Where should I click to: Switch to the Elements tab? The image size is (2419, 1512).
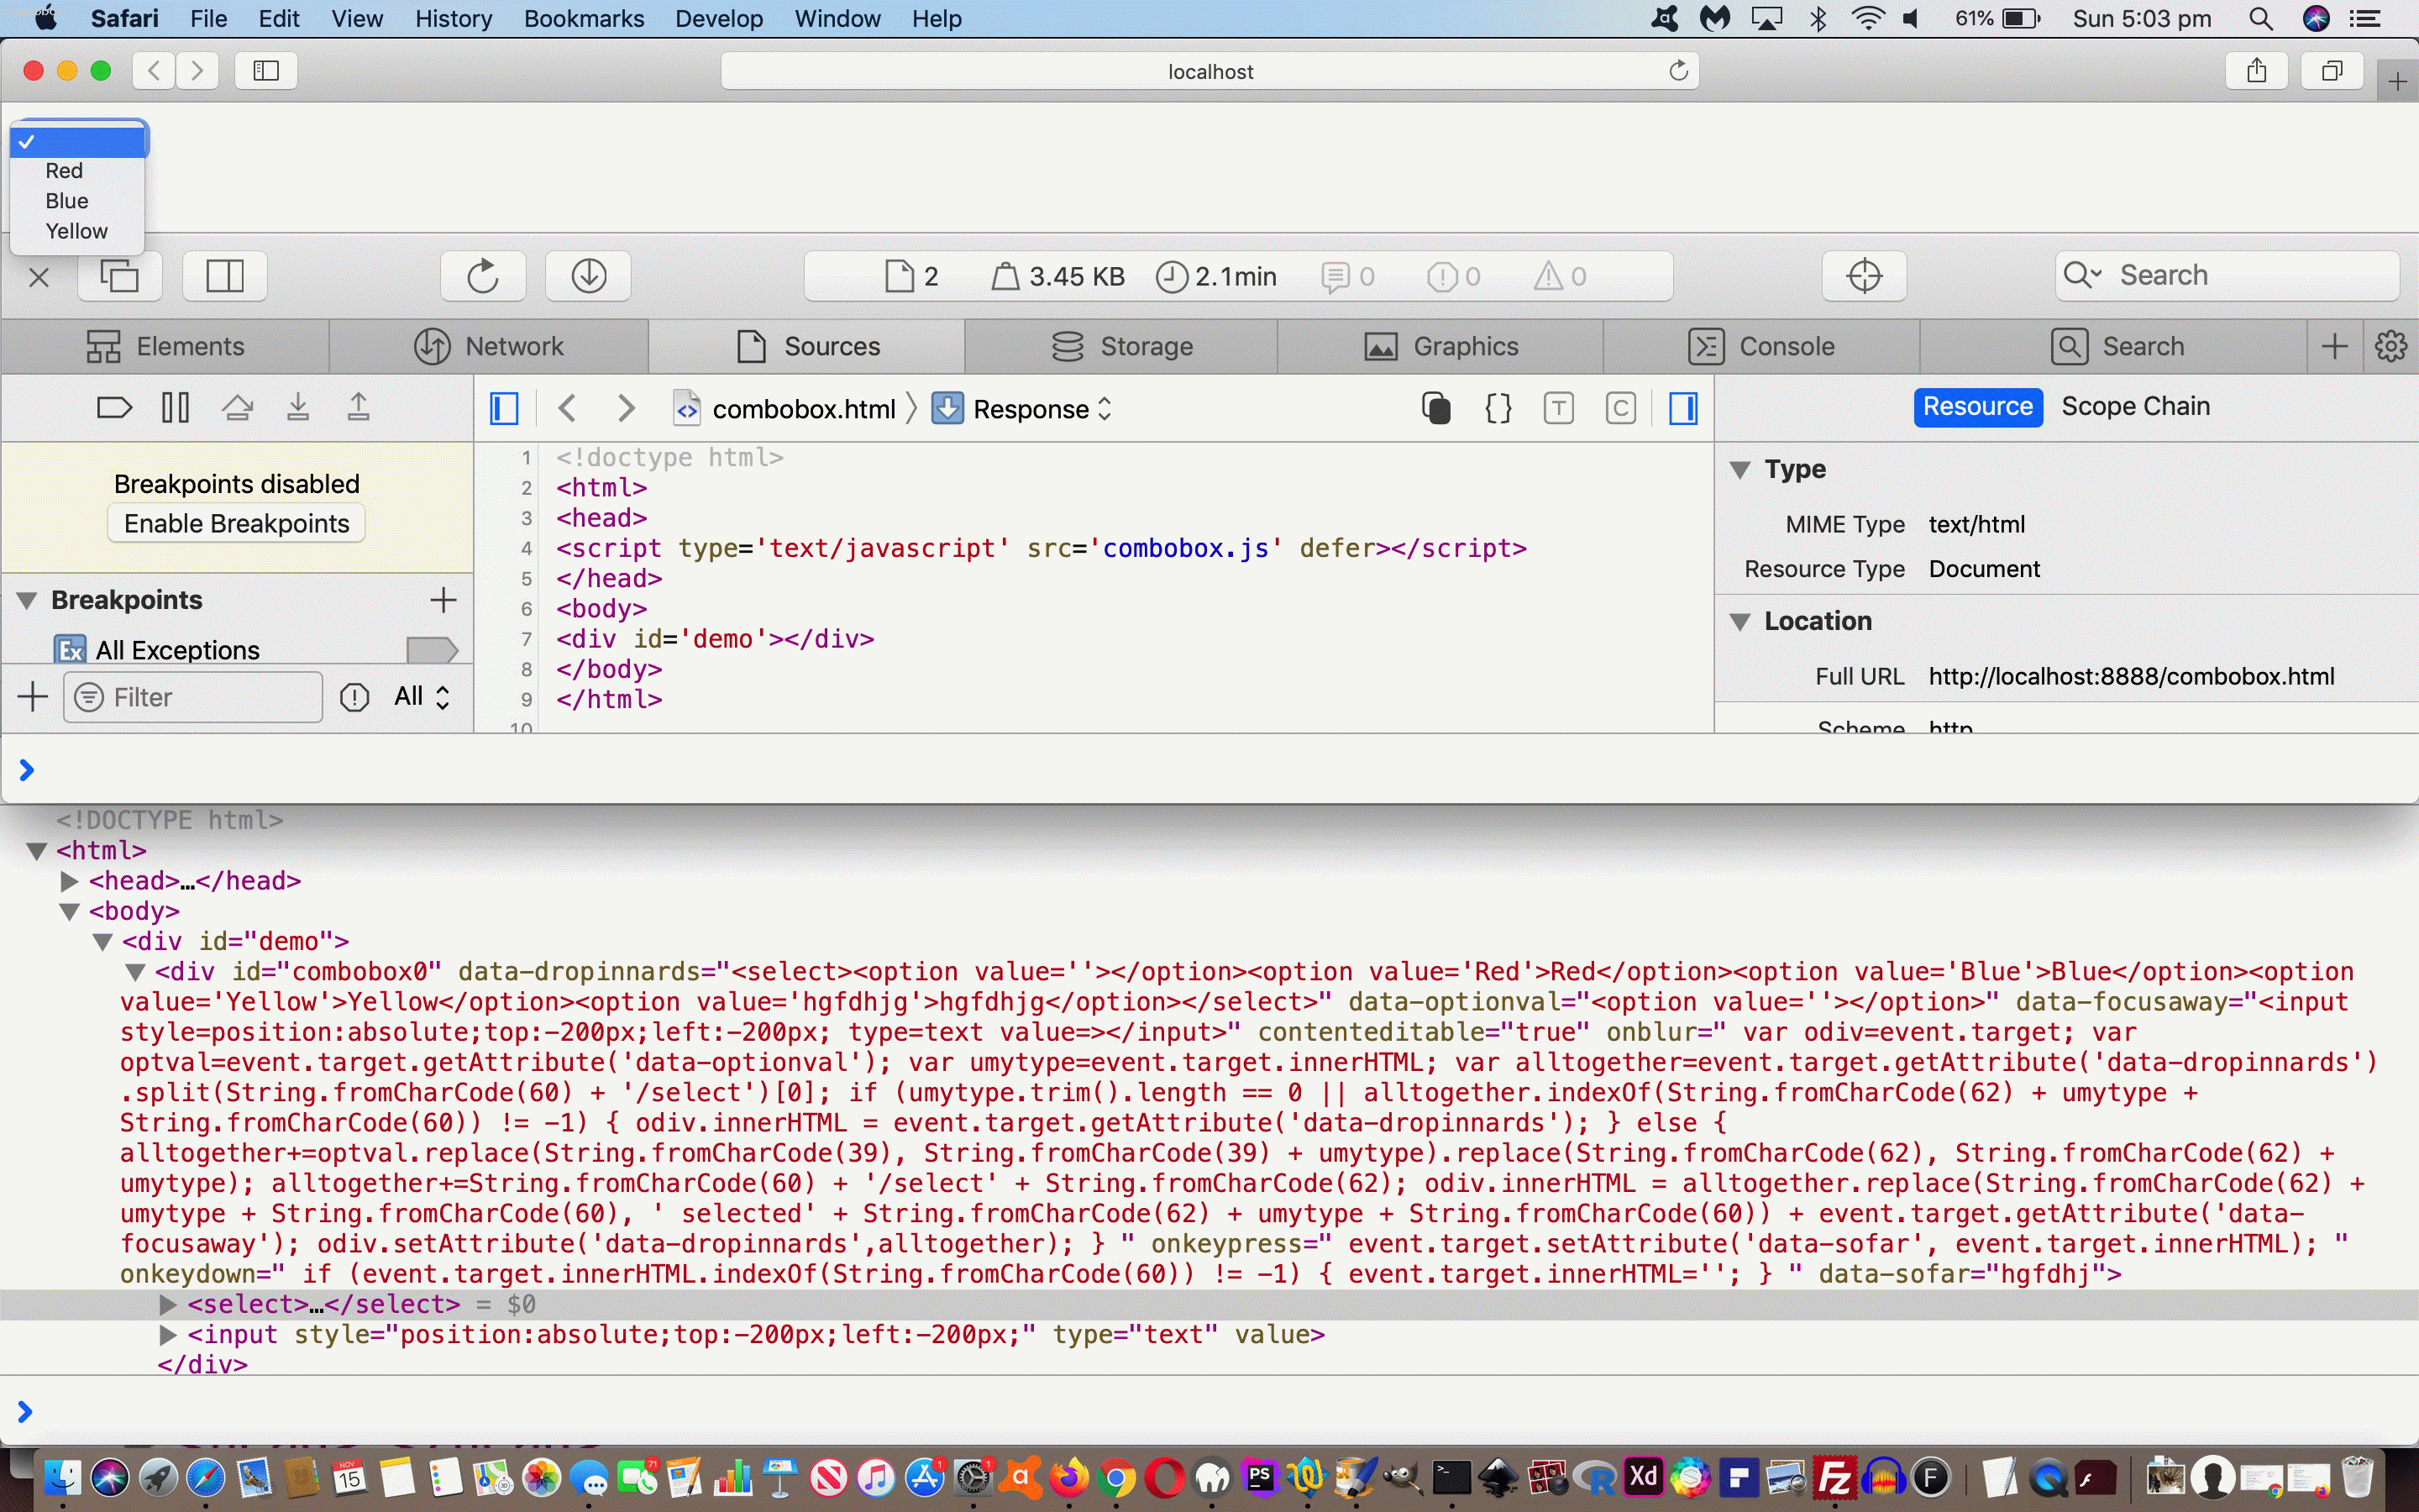coord(165,346)
